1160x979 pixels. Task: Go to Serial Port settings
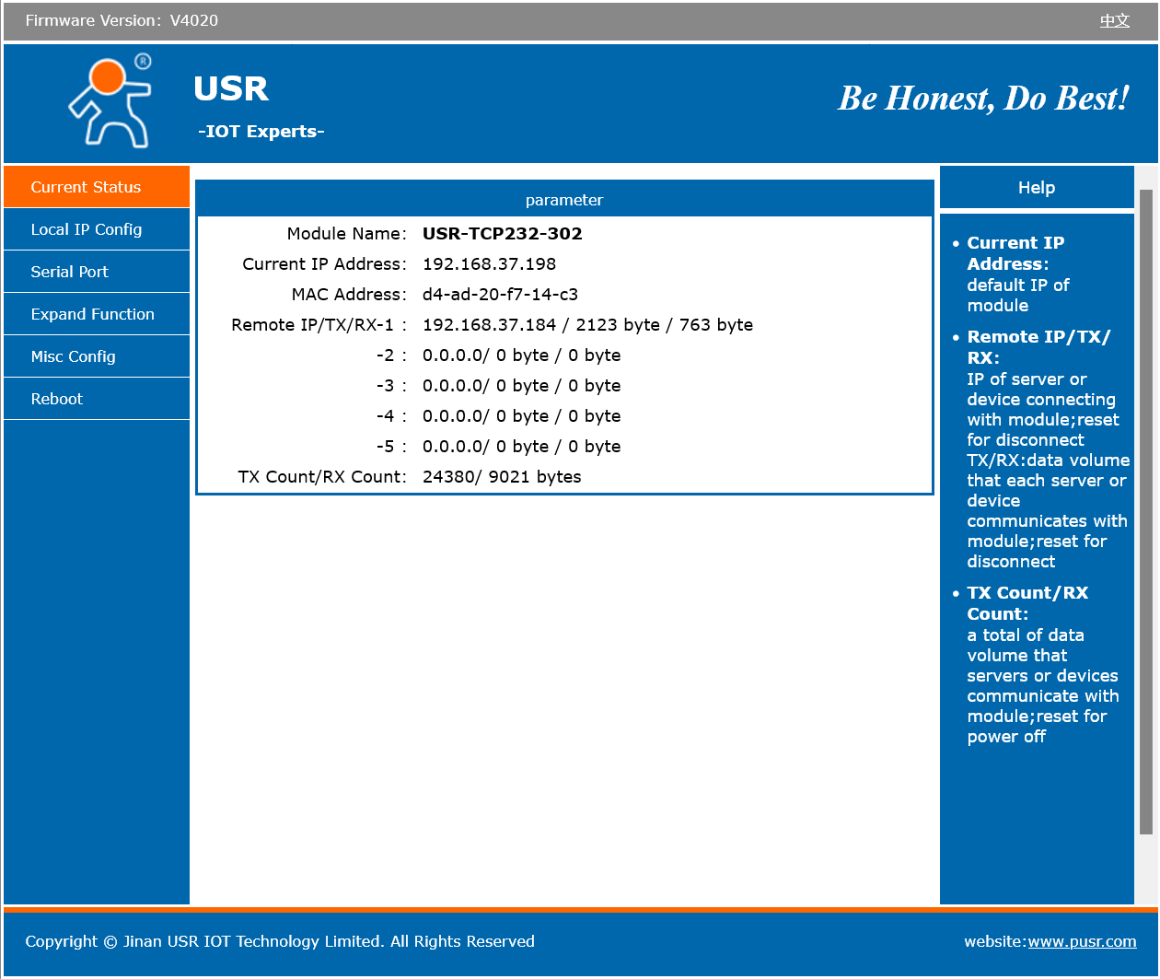pyautogui.click(x=97, y=272)
